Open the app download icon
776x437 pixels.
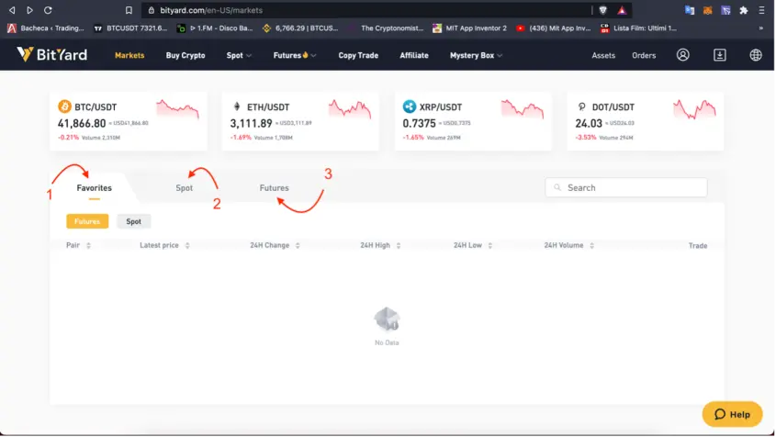point(720,55)
